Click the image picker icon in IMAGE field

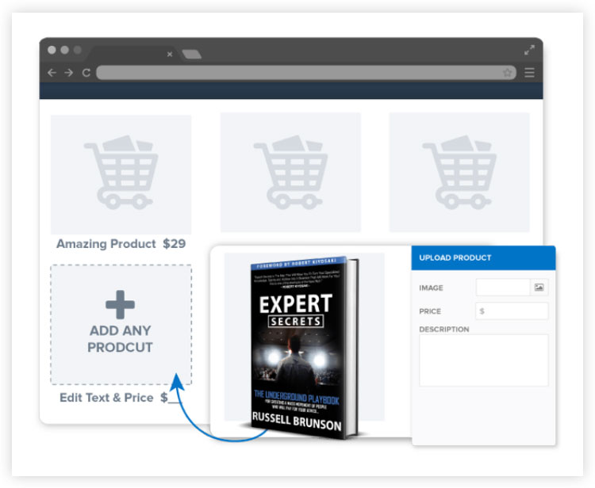click(x=539, y=288)
